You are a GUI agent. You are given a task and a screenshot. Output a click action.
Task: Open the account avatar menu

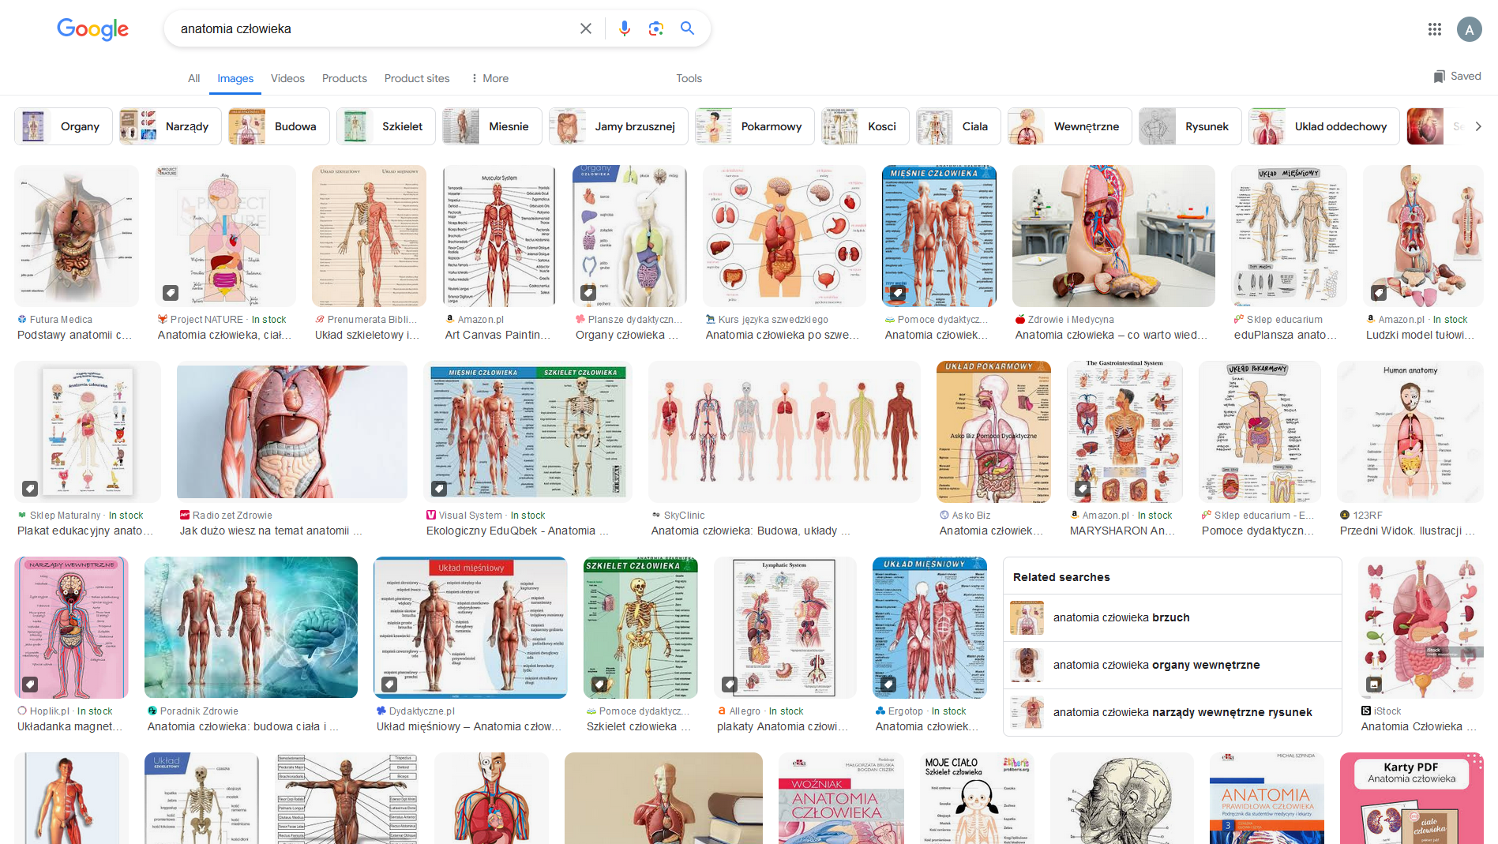click(1469, 29)
